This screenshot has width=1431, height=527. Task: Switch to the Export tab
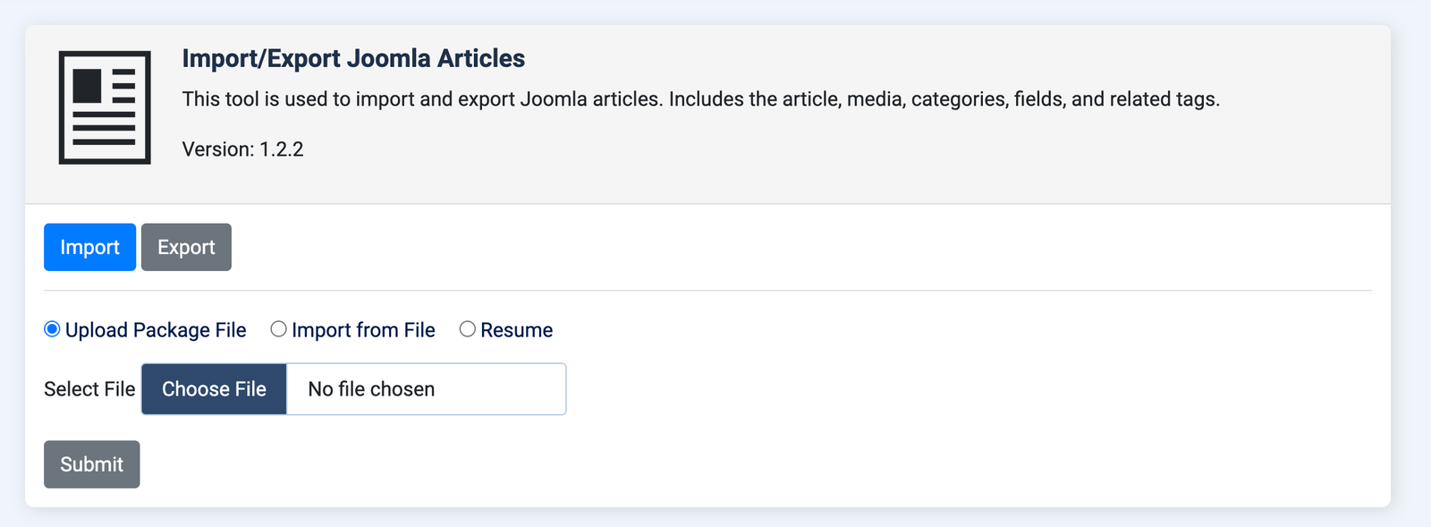click(186, 247)
